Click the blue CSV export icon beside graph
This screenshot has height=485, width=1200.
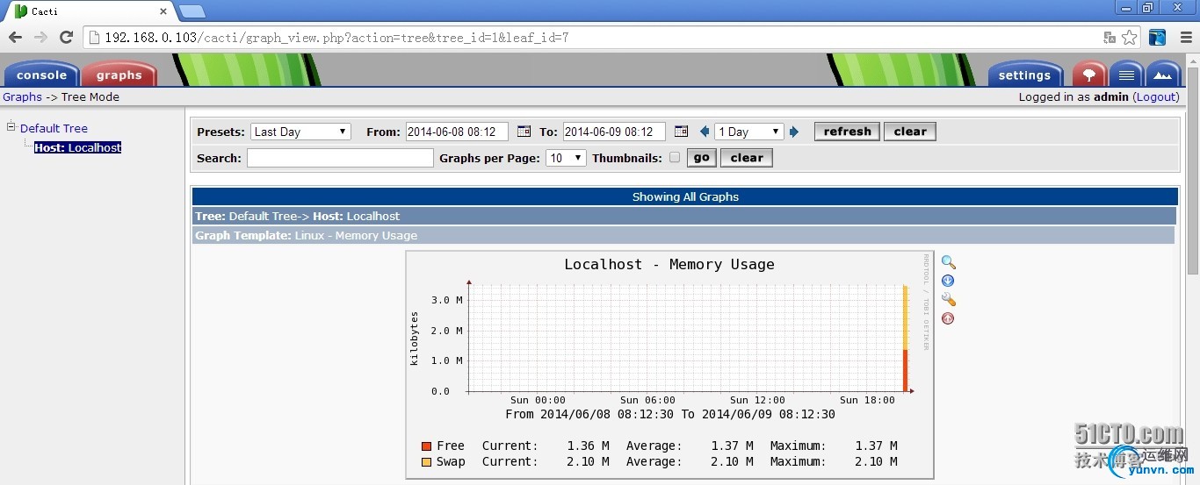click(x=948, y=281)
